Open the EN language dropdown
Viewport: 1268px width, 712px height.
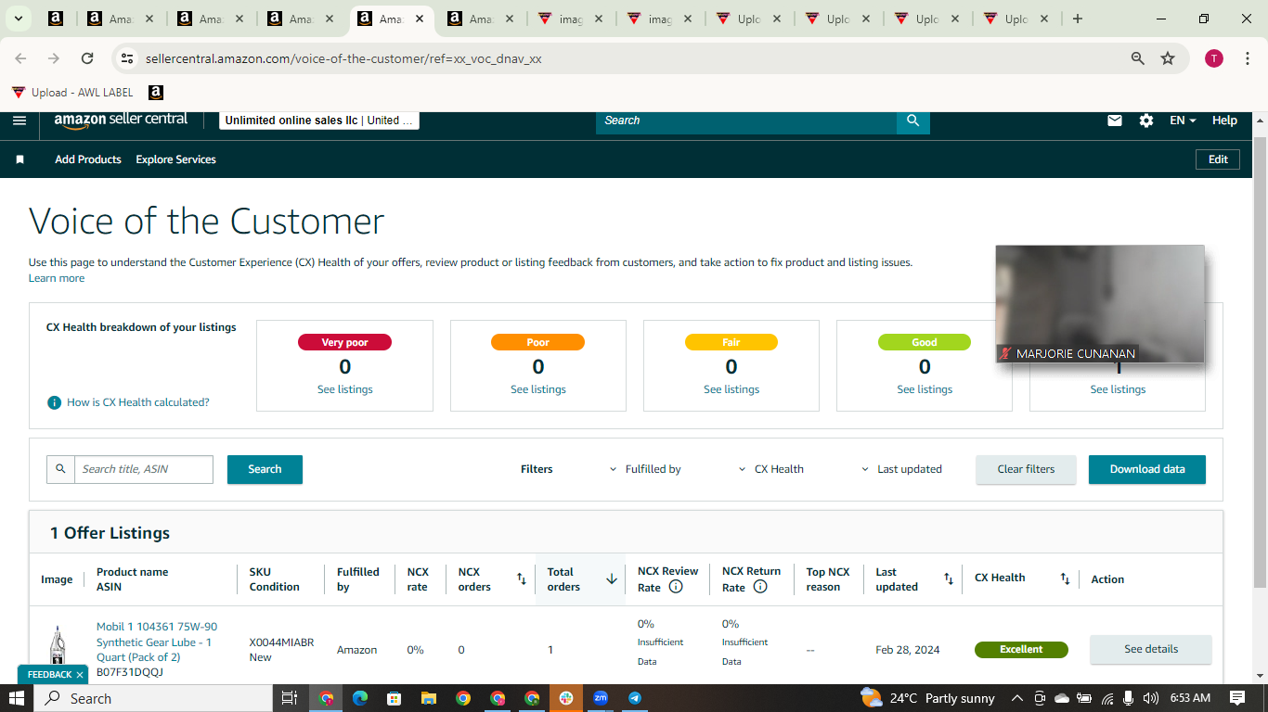1183,121
